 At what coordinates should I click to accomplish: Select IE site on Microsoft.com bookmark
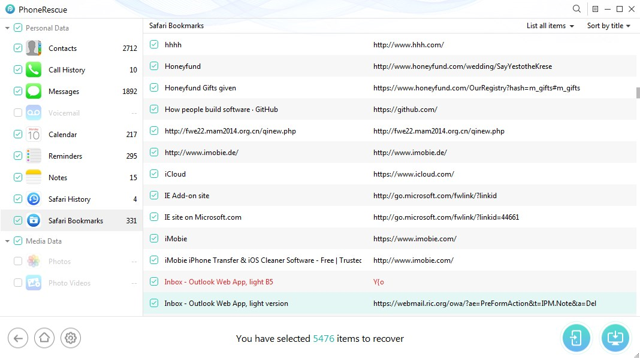(390, 217)
